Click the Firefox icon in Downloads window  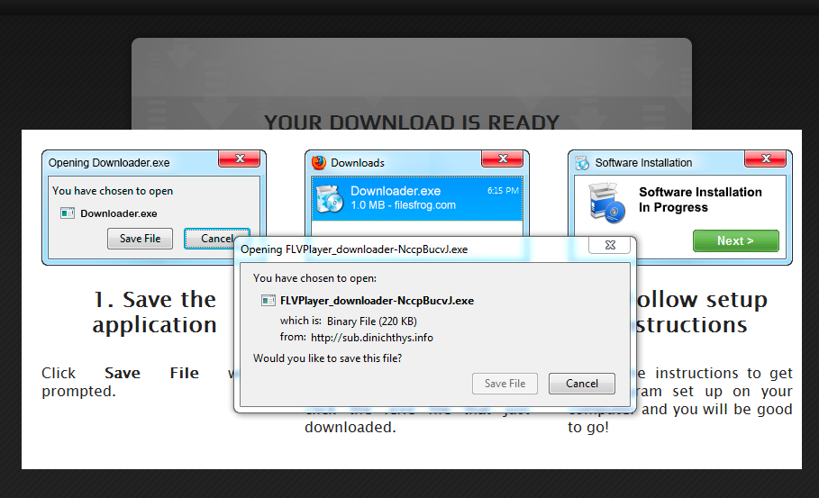pos(319,163)
